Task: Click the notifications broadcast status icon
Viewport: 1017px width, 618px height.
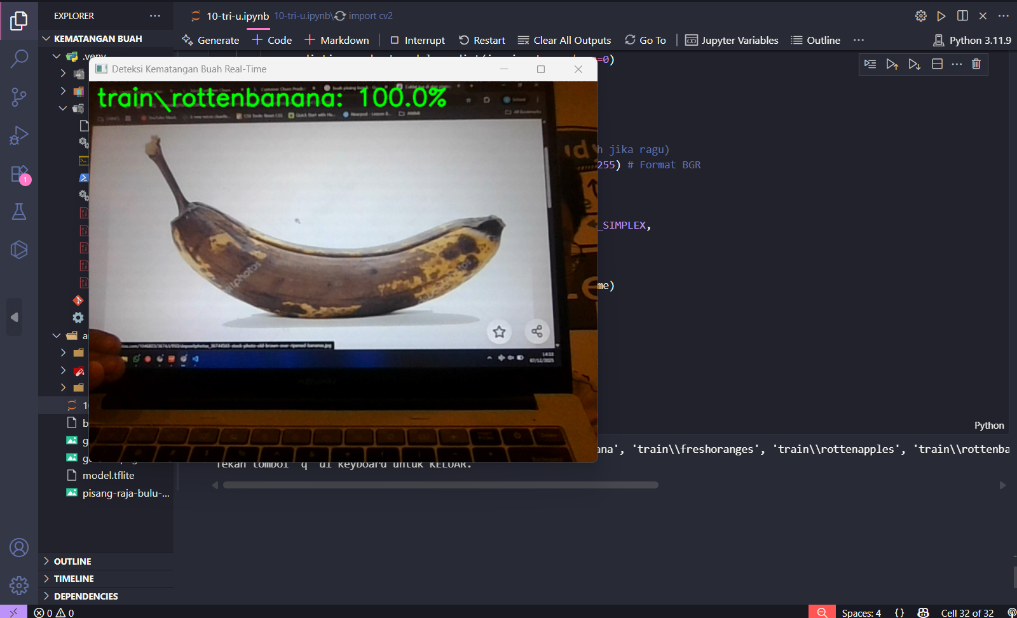Action: tap(1011, 612)
